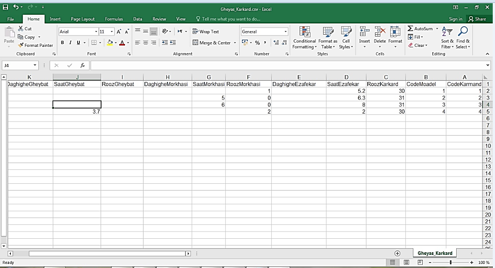495x268 pixels.
Task: Add a new sheet with plus icon
Action: 397,253
